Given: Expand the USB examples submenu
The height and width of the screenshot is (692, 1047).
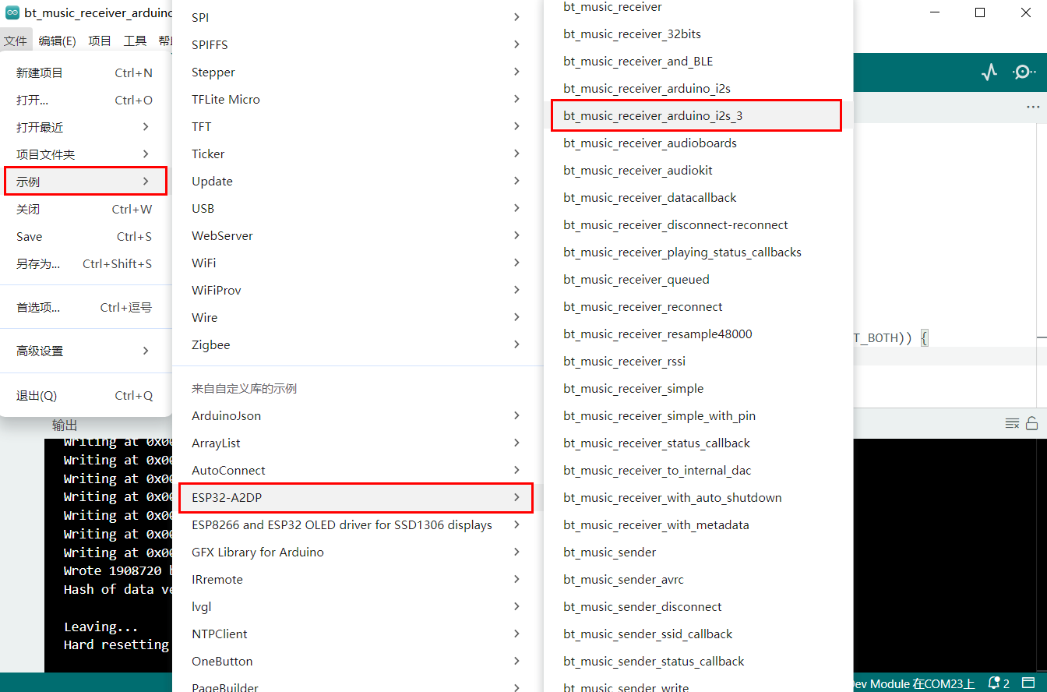Looking at the screenshot, I should pyautogui.click(x=357, y=208).
